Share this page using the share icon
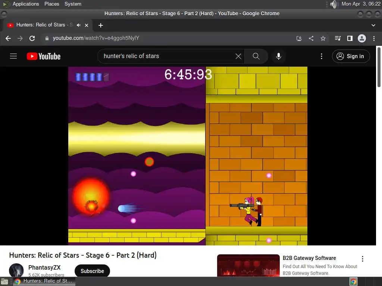The height and width of the screenshot is (286, 382). point(311,38)
